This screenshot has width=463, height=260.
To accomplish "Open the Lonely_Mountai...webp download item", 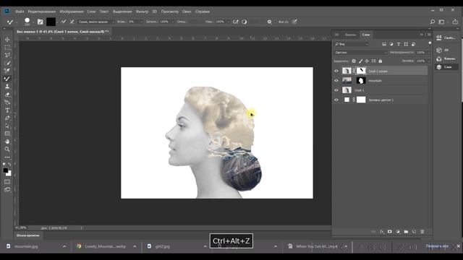I will (x=105, y=246).
